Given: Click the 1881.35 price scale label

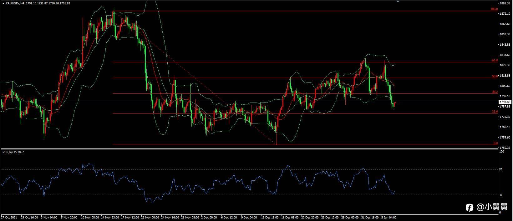Looking at the screenshot, I should tap(505, 3).
